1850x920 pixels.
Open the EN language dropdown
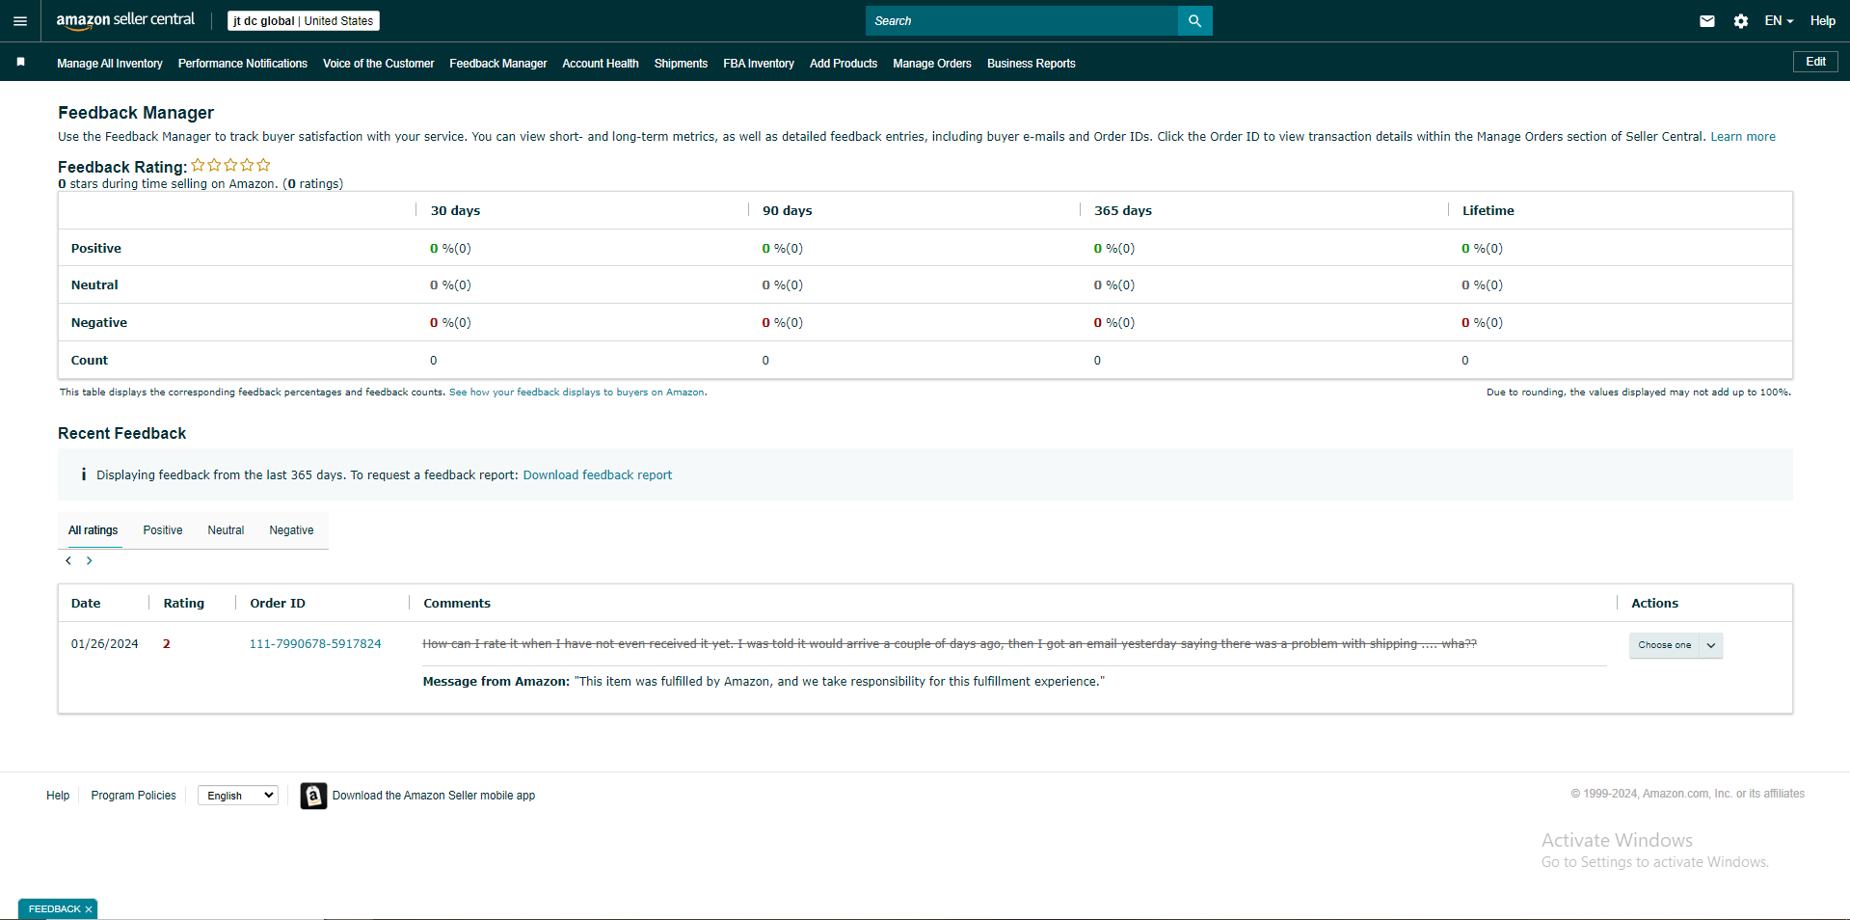(x=1779, y=21)
